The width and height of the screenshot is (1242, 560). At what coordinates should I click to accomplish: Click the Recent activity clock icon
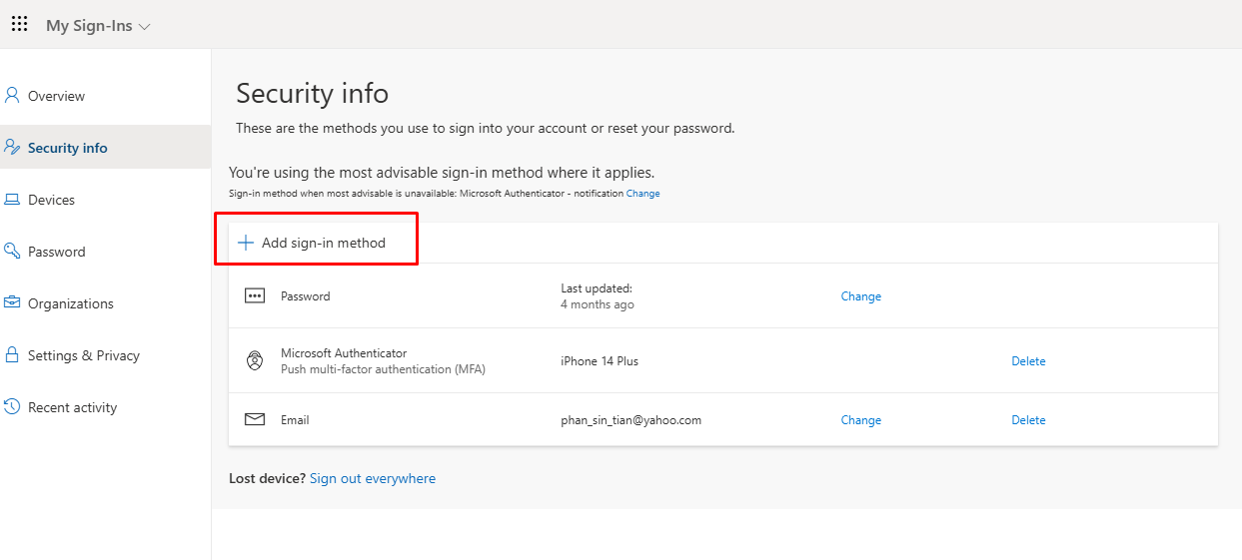12,407
